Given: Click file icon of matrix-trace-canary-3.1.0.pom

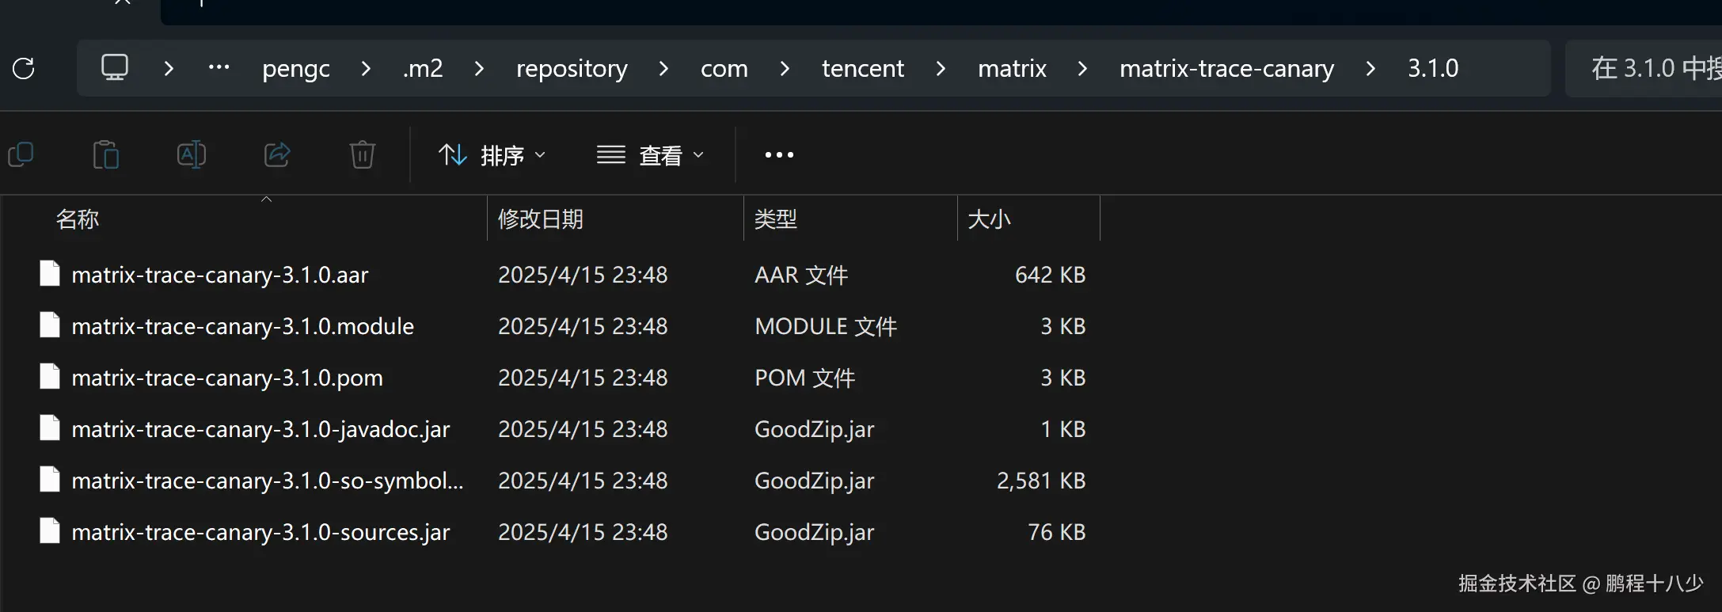Looking at the screenshot, I should click(50, 377).
